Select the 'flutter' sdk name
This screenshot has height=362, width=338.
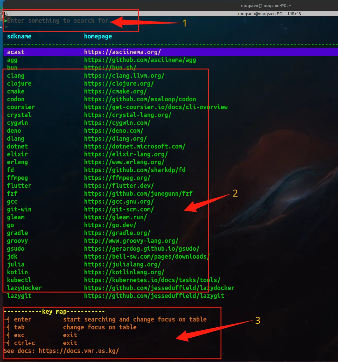click(19, 186)
